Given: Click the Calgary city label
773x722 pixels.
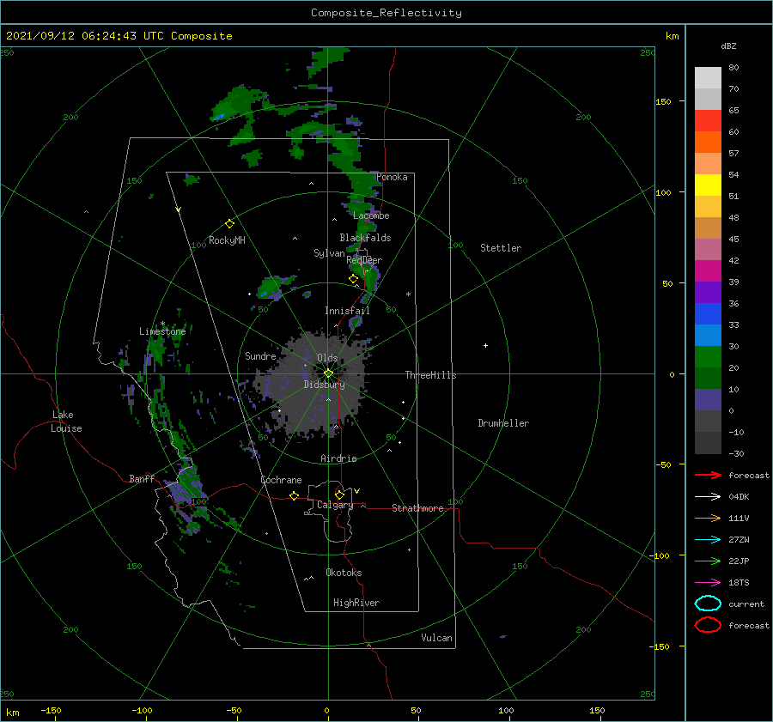Looking at the screenshot, I should [335, 505].
